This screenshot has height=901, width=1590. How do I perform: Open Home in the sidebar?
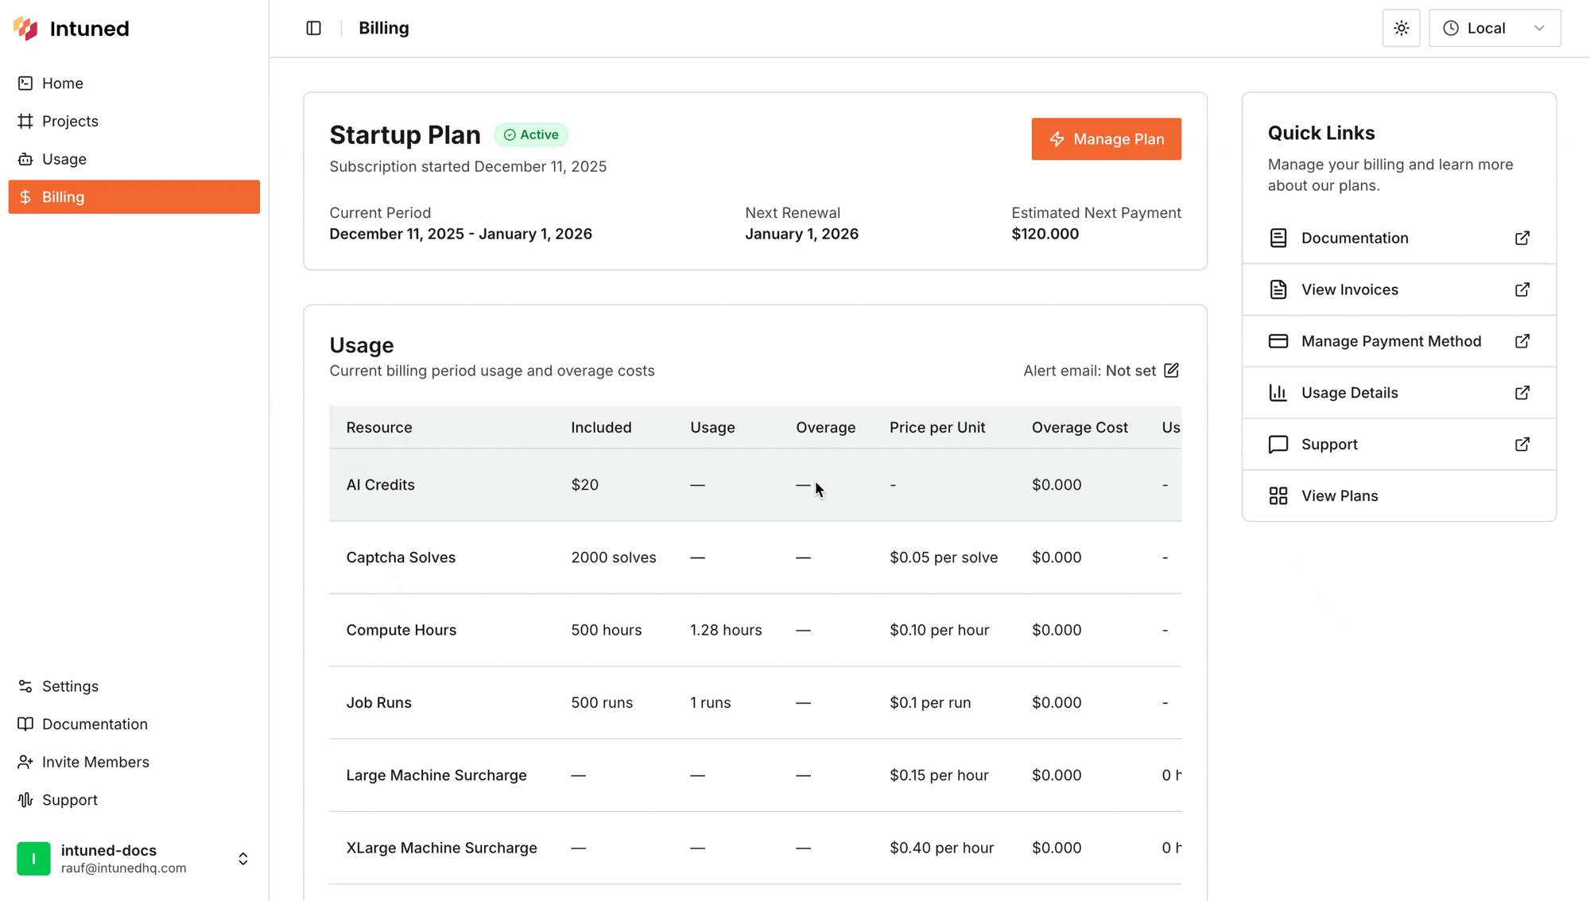(62, 83)
